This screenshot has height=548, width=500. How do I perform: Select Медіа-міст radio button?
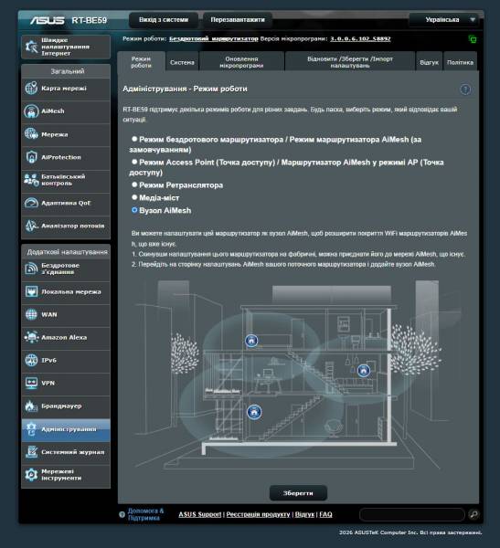point(134,197)
